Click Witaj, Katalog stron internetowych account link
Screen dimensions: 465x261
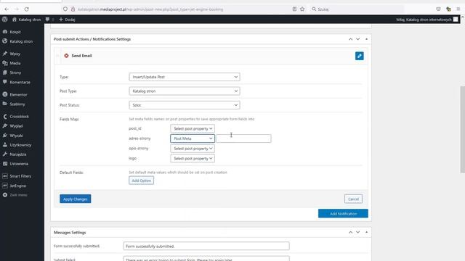pyautogui.click(x=426, y=20)
